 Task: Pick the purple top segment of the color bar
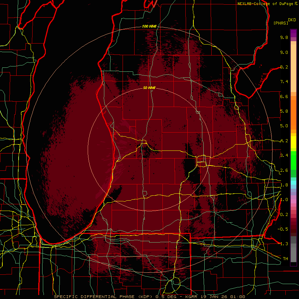click(293, 33)
